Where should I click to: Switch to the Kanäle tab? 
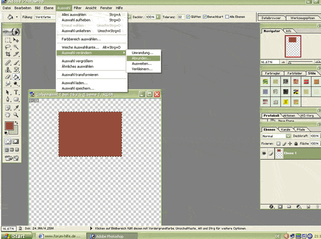[x=286, y=129]
